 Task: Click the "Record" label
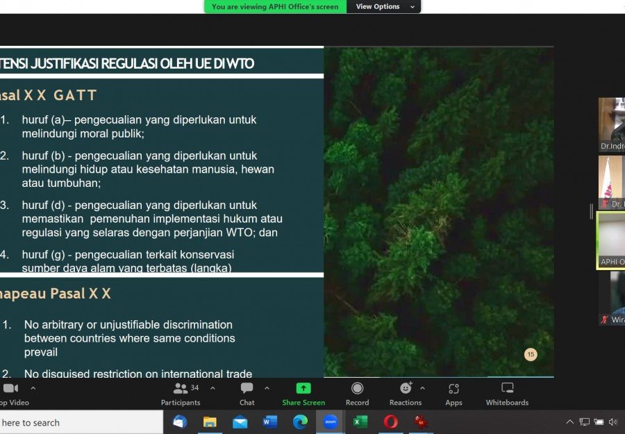(357, 403)
